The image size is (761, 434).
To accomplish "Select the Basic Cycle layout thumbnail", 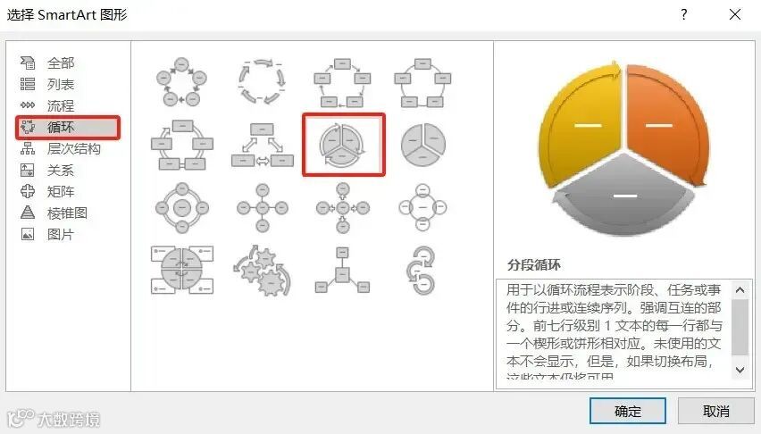I will point(181,81).
